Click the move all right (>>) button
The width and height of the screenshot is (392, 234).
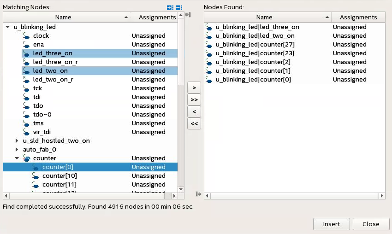(194, 99)
